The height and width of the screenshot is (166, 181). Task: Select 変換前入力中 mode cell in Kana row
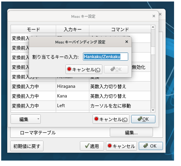point(33,96)
